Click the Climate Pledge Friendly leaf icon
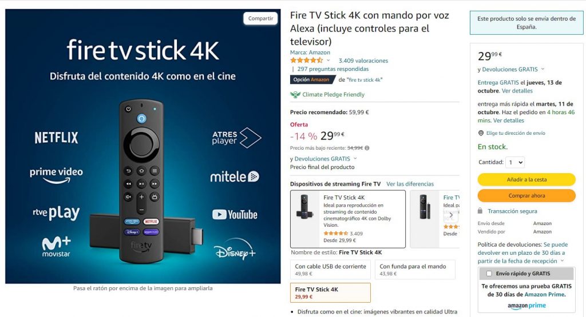Image resolution: width=586 pixels, height=317 pixels. (295, 95)
